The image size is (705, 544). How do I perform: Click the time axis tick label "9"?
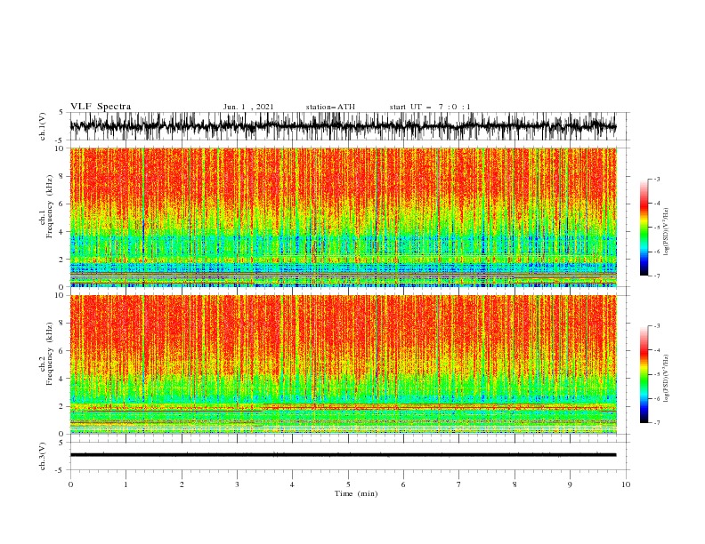click(x=570, y=484)
